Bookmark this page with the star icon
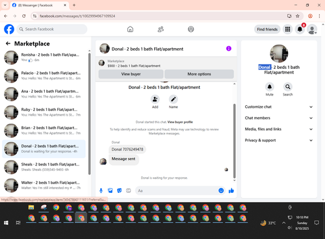This screenshot has width=325, height=239. [298, 16]
